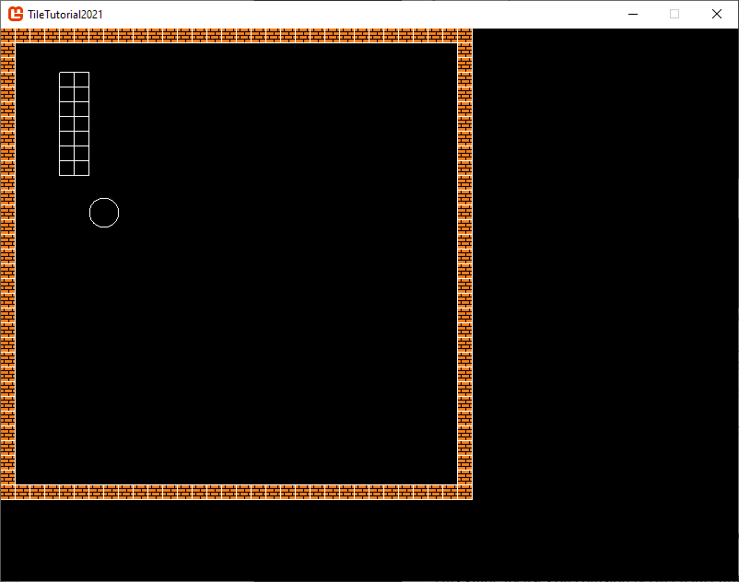Click the TileTutorial2021 title text
This screenshot has height=582, width=739.
coord(65,14)
